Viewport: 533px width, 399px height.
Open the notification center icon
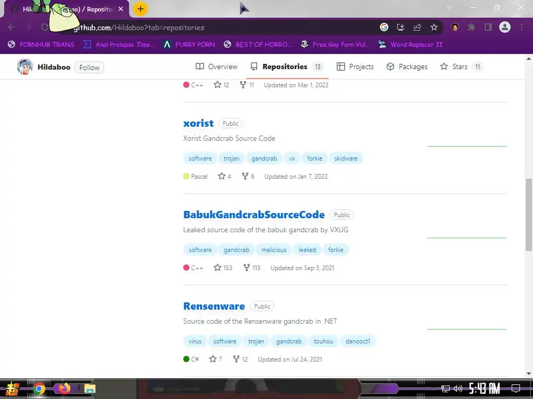[516, 389]
